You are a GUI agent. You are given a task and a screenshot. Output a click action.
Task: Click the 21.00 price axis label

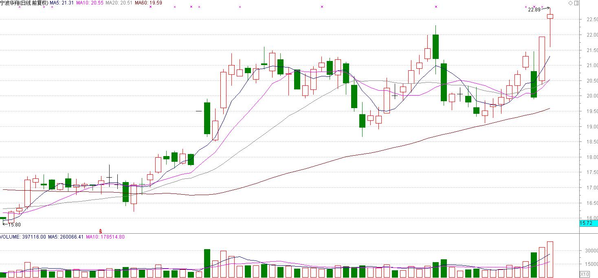click(592, 65)
